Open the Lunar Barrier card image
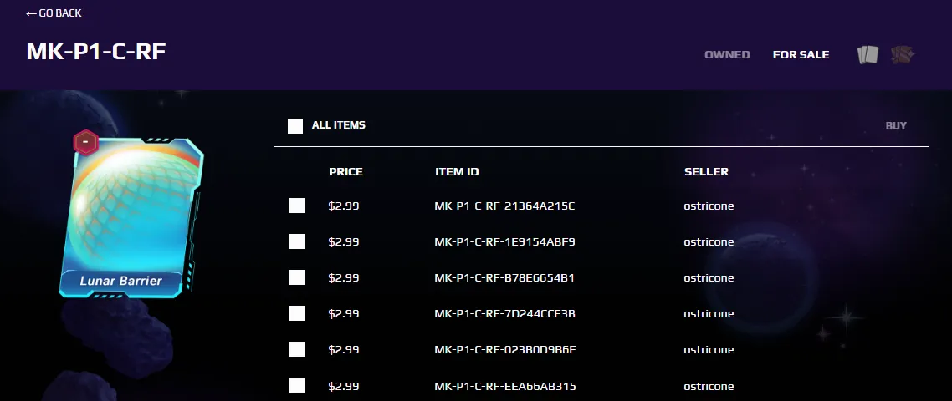 click(x=131, y=218)
